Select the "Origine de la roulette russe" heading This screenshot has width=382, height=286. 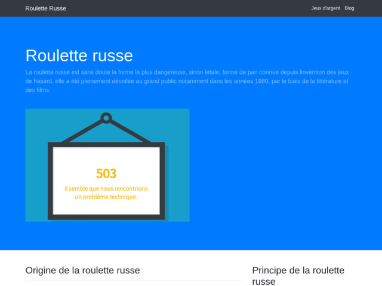pos(82,270)
